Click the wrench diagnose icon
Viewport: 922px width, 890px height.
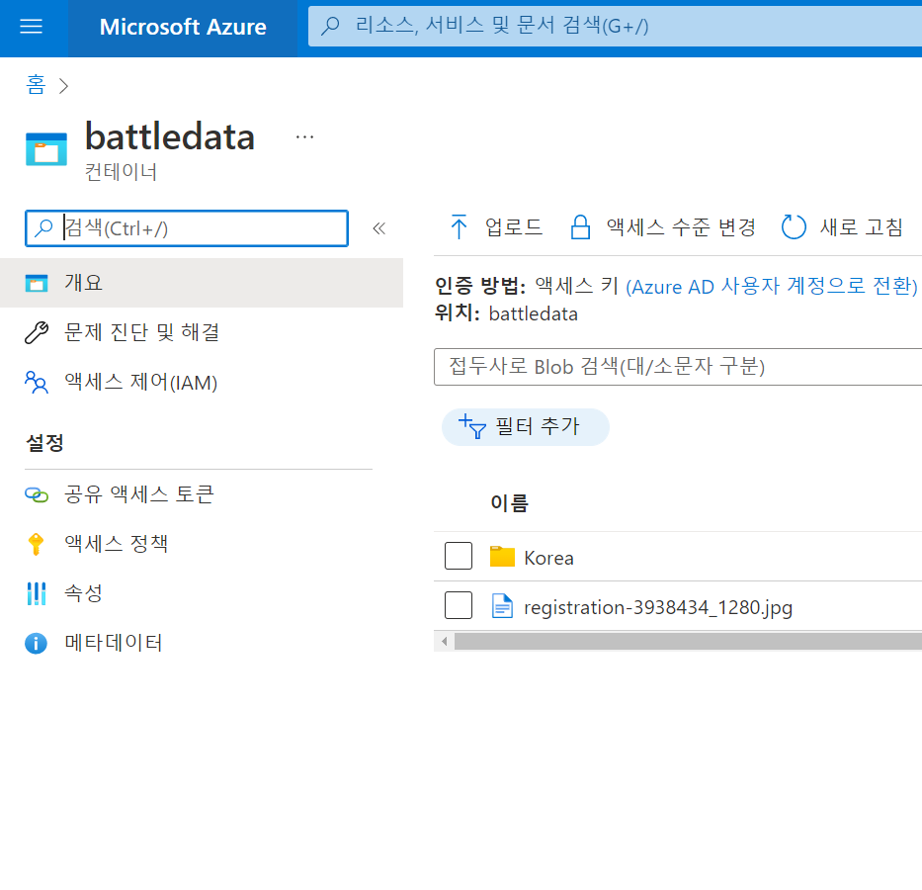point(37,332)
